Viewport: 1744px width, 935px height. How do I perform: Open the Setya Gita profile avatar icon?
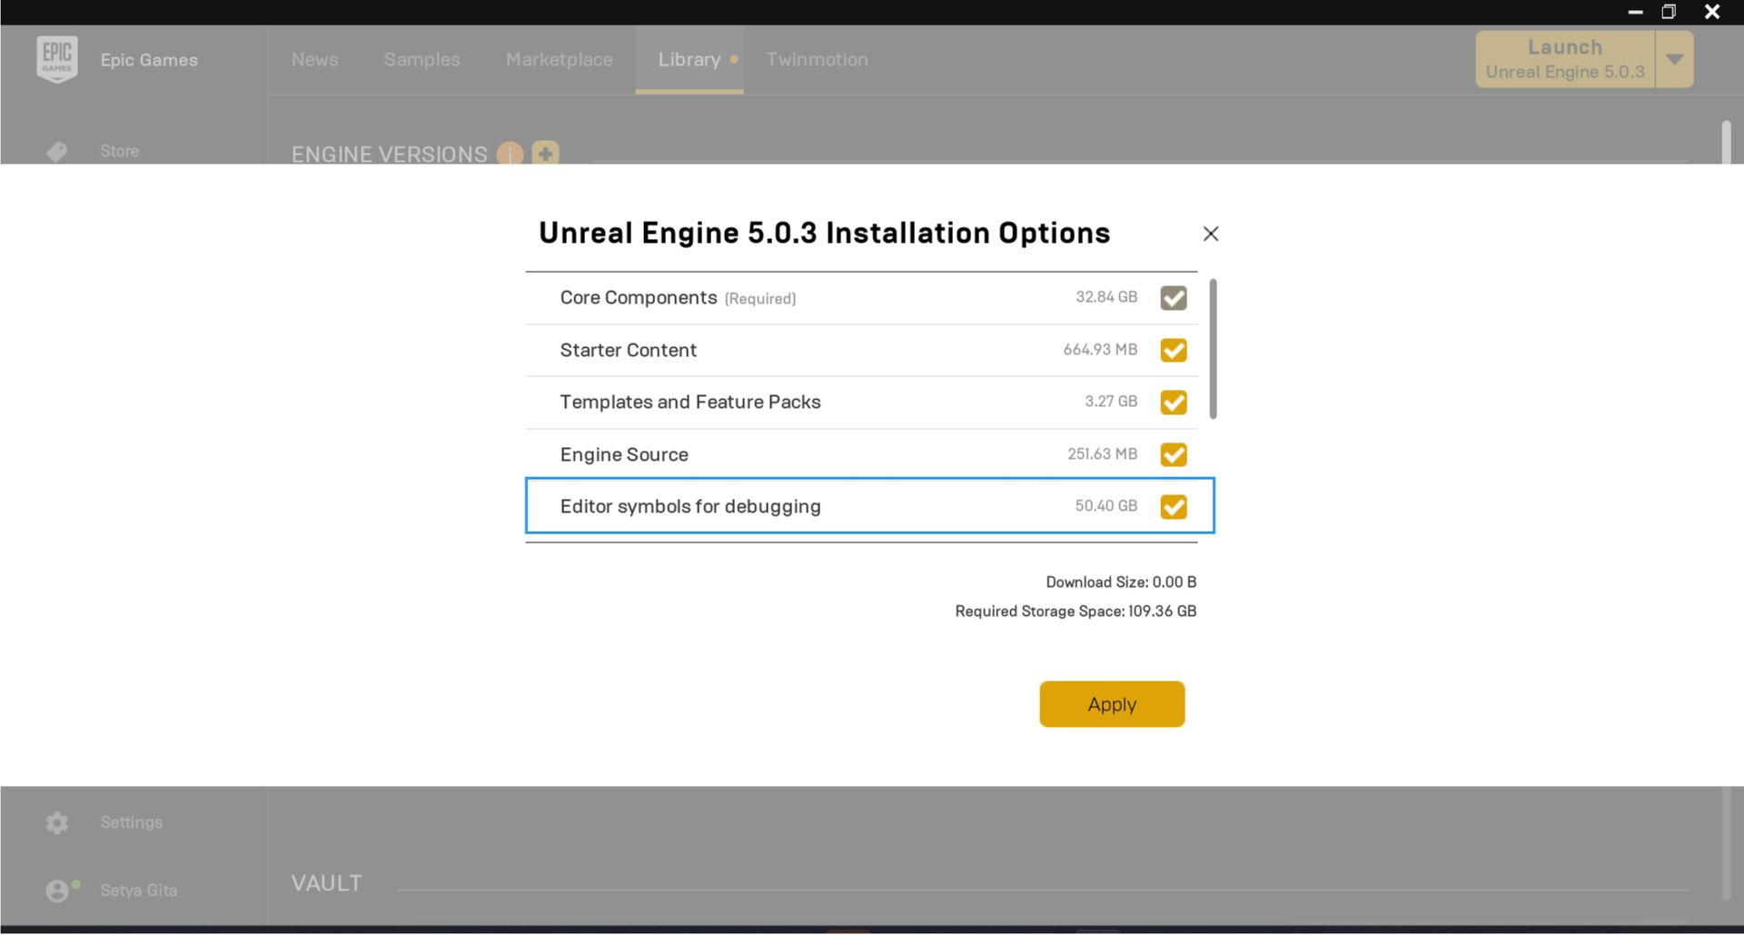(57, 890)
